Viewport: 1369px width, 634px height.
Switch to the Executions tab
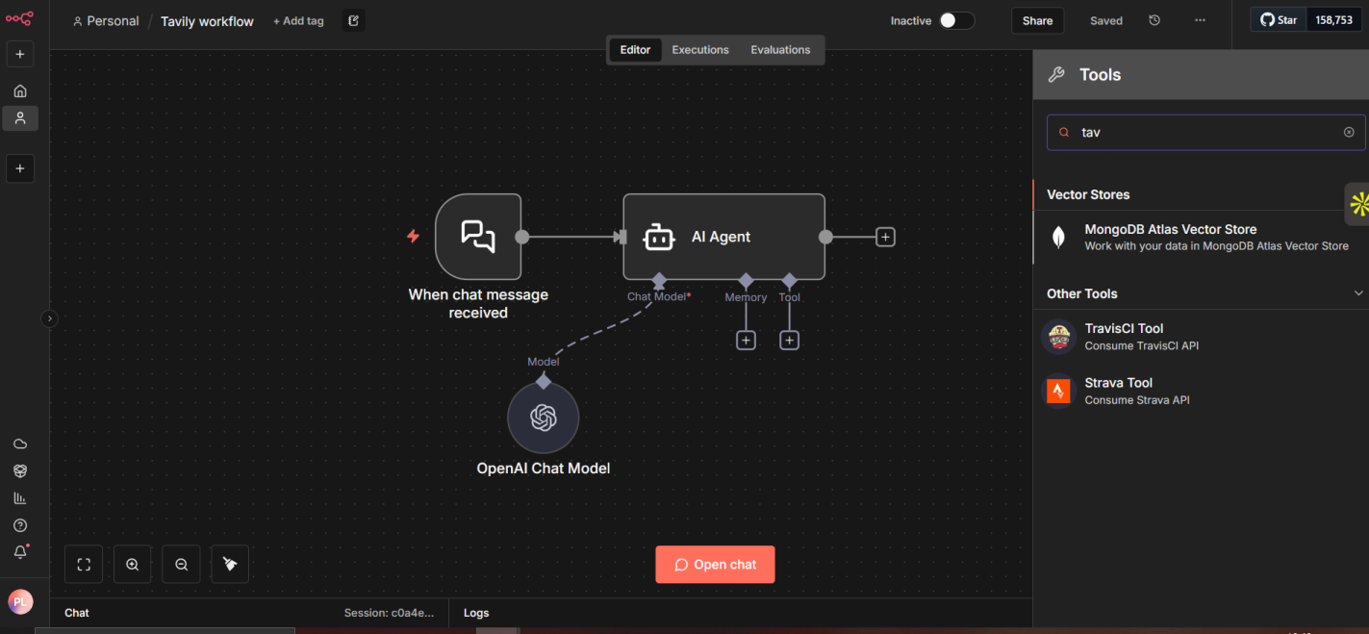(699, 49)
